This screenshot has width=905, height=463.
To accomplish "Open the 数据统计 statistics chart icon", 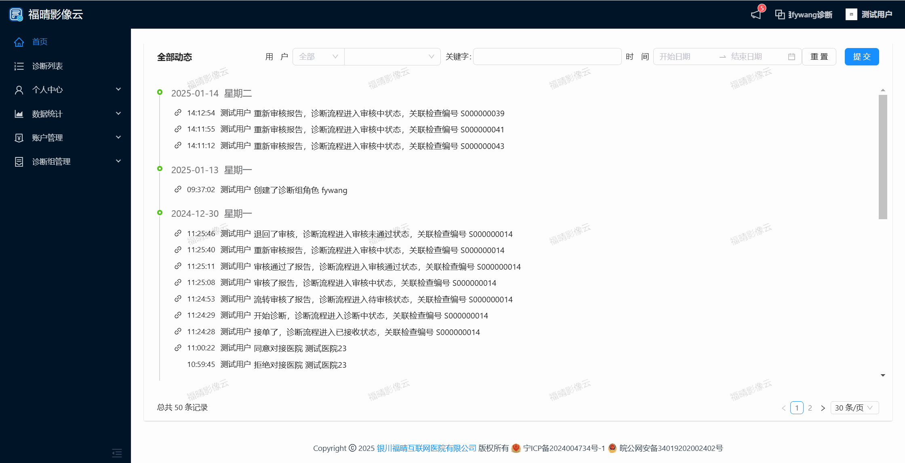I will 19,113.
